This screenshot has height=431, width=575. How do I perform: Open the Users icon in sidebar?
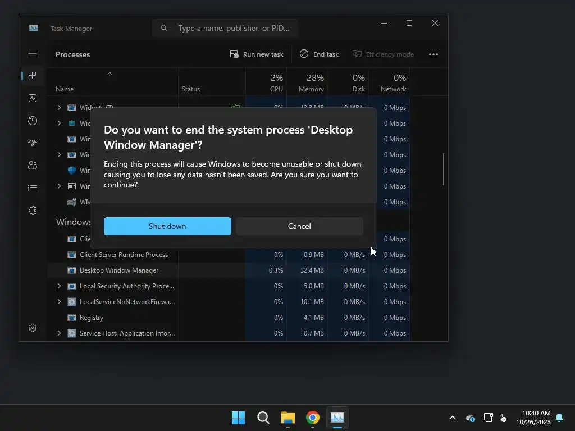[x=33, y=166]
